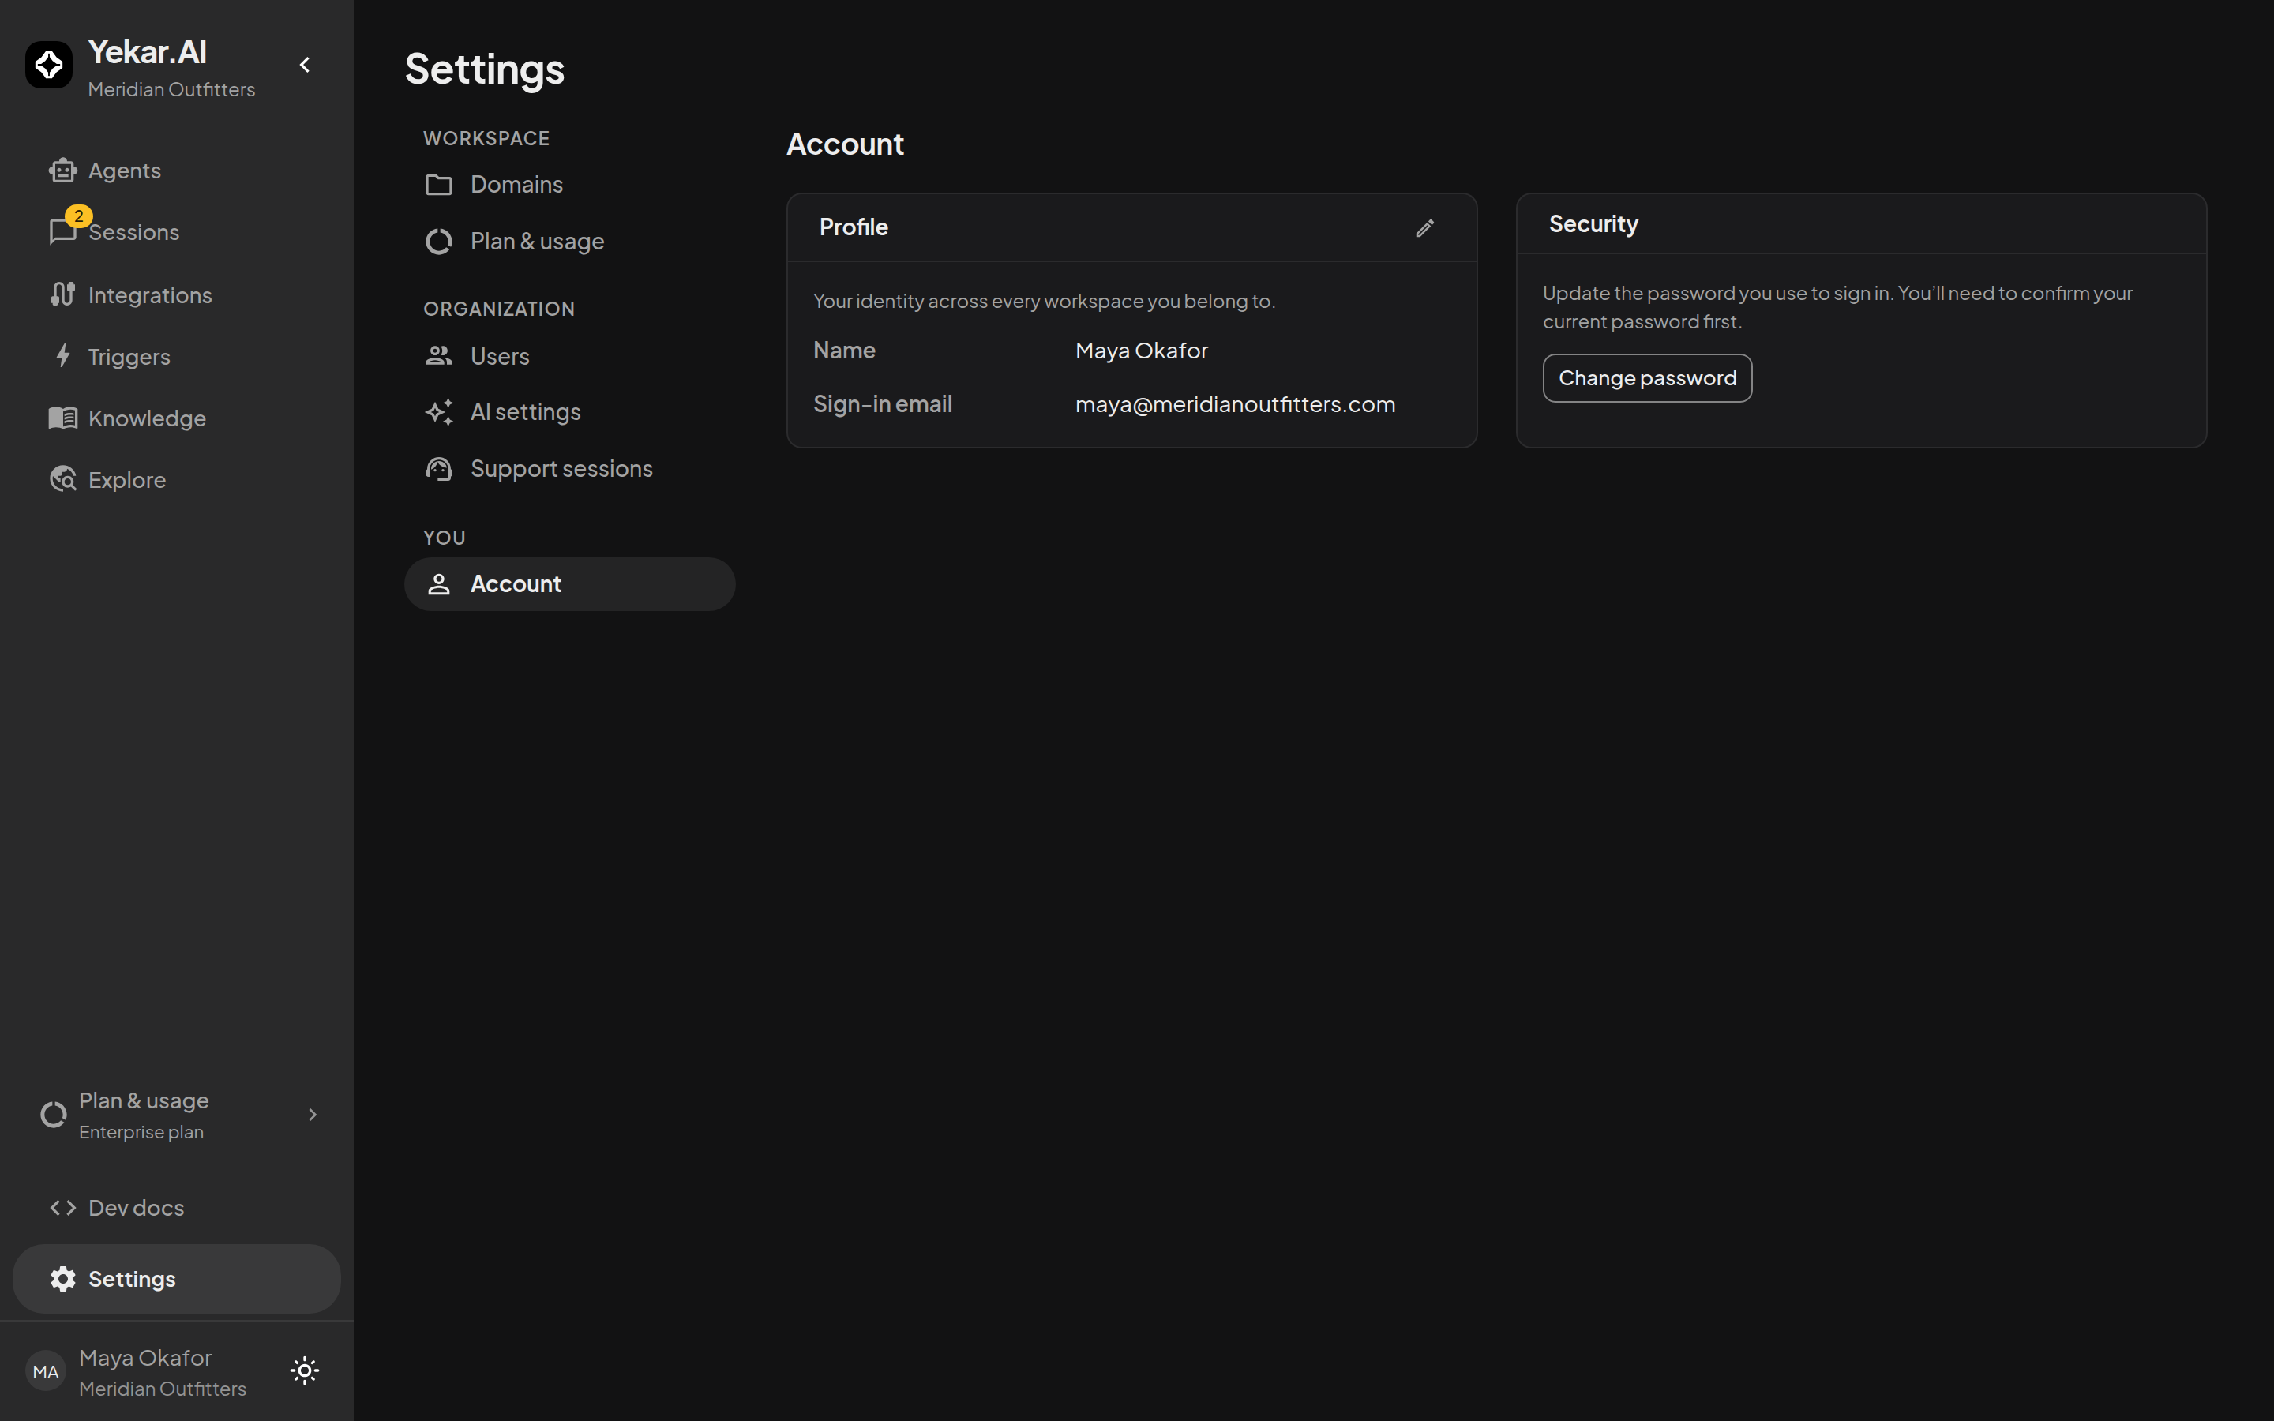The image size is (2274, 1421).
Task: Click the Yekar.AI logo icon
Action: pos(49,65)
